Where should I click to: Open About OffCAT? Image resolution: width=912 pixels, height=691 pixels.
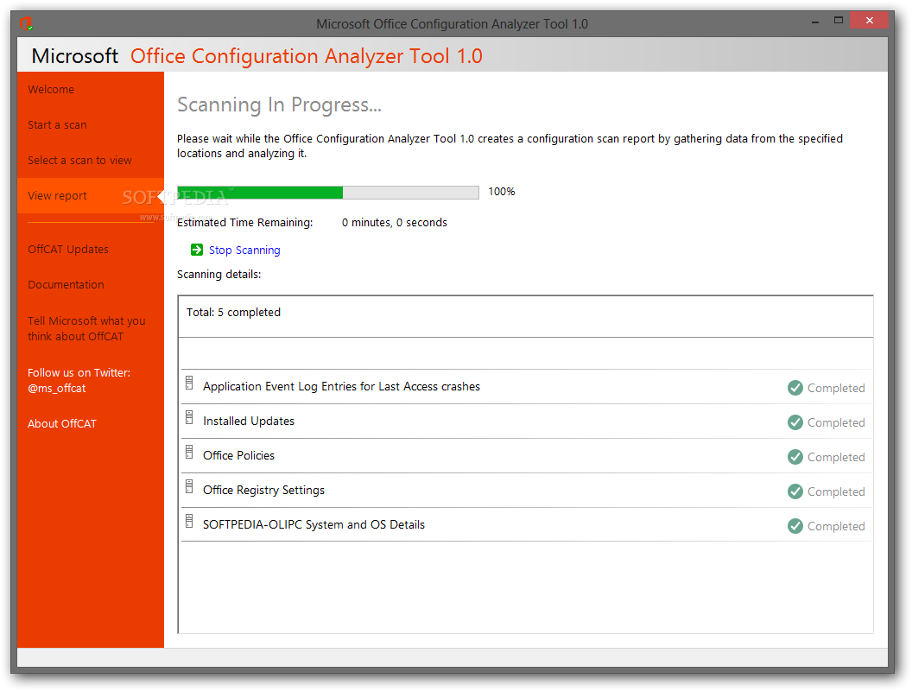[x=61, y=423]
